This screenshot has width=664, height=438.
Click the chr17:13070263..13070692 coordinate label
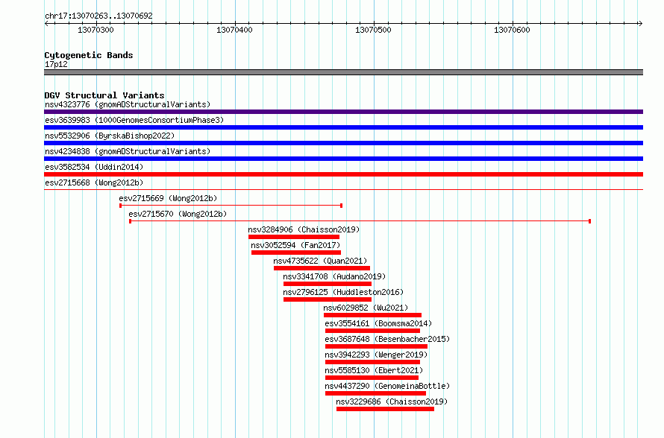tap(98, 16)
